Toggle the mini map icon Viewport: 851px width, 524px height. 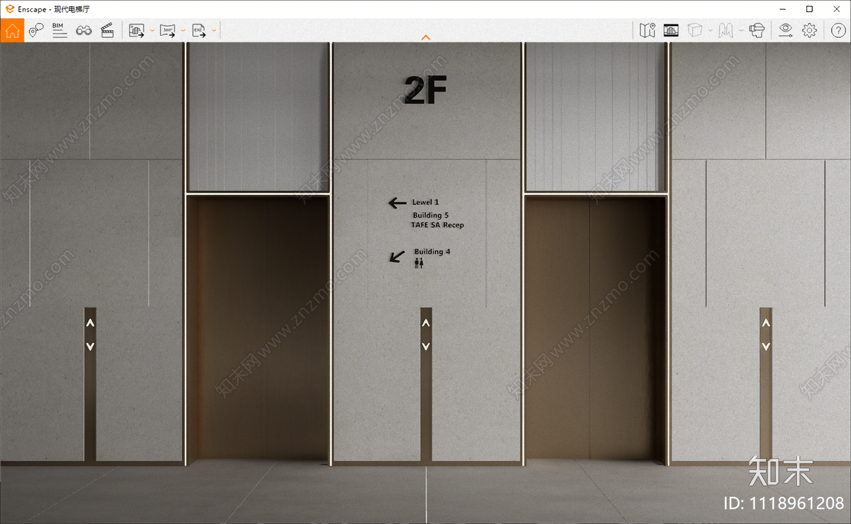[647, 30]
